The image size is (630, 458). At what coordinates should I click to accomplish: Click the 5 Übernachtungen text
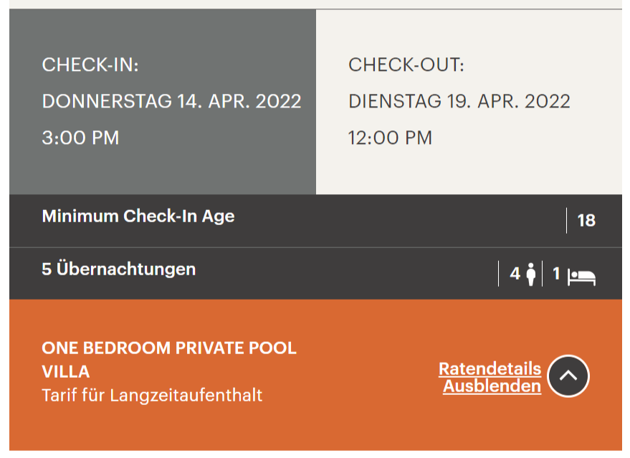click(x=119, y=269)
